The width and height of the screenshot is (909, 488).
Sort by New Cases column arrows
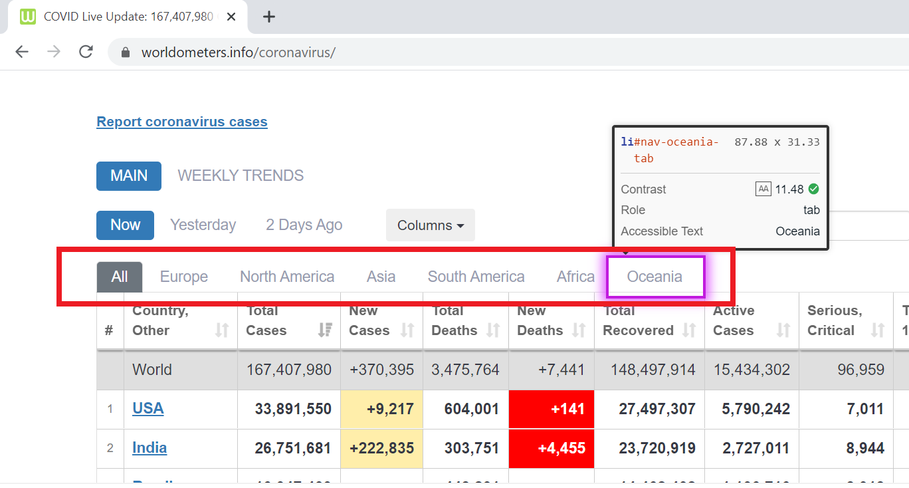click(x=407, y=330)
